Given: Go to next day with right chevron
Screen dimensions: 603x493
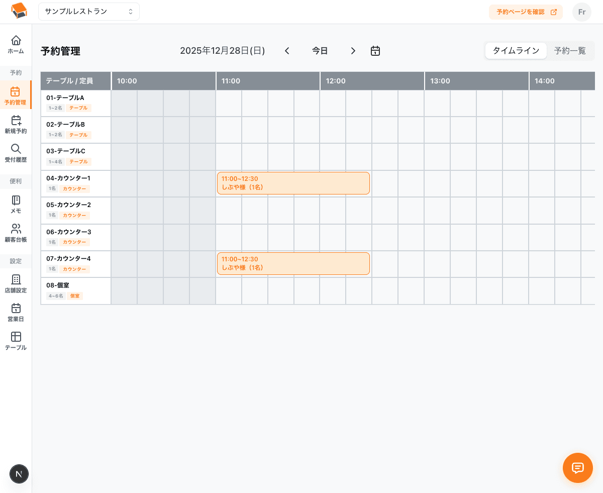Looking at the screenshot, I should (x=353, y=51).
